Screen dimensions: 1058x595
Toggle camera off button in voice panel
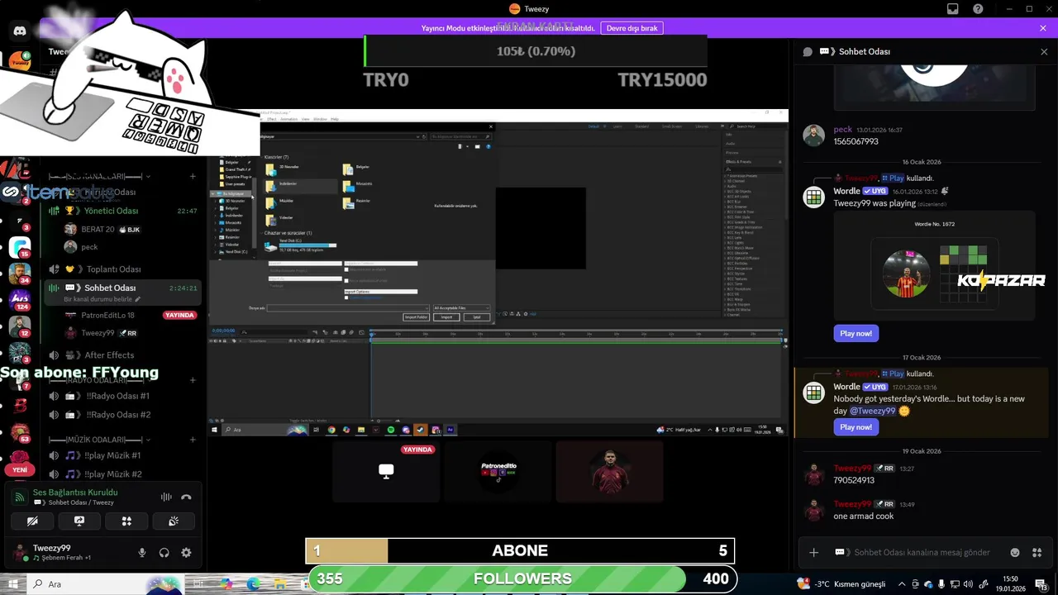click(x=32, y=521)
